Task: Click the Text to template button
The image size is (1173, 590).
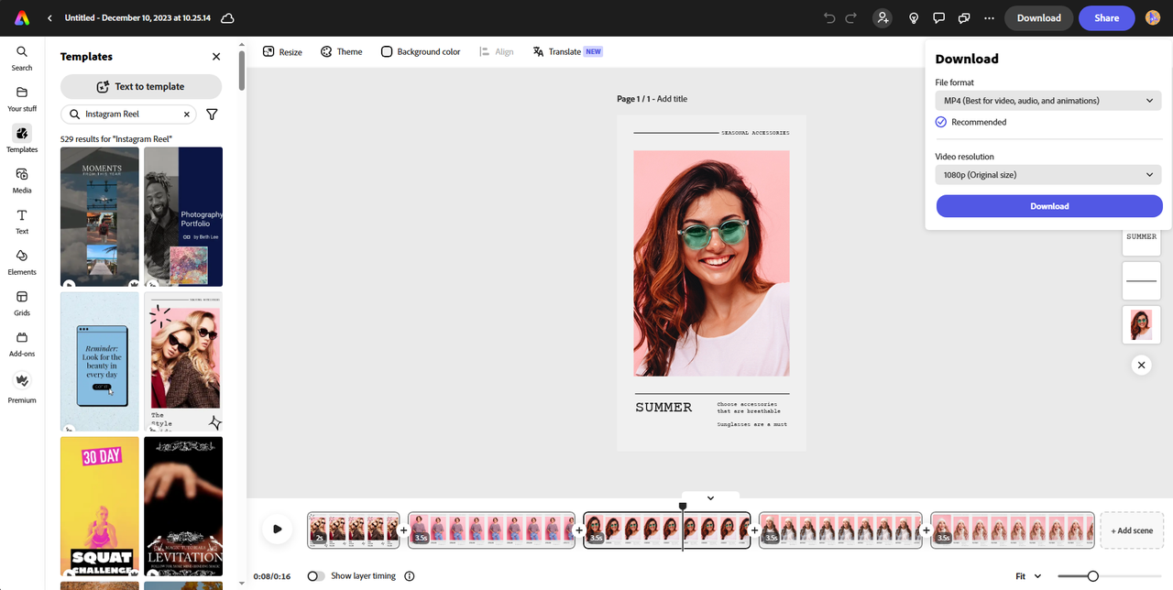Action: pos(141,87)
